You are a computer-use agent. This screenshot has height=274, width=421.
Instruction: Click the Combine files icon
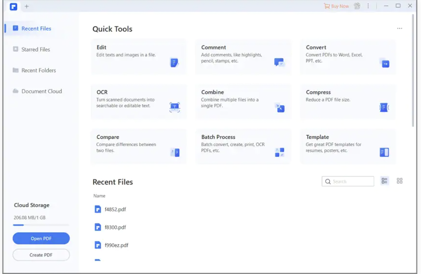point(280,107)
